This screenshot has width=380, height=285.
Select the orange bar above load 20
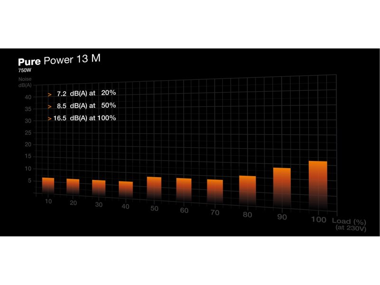point(73,187)
